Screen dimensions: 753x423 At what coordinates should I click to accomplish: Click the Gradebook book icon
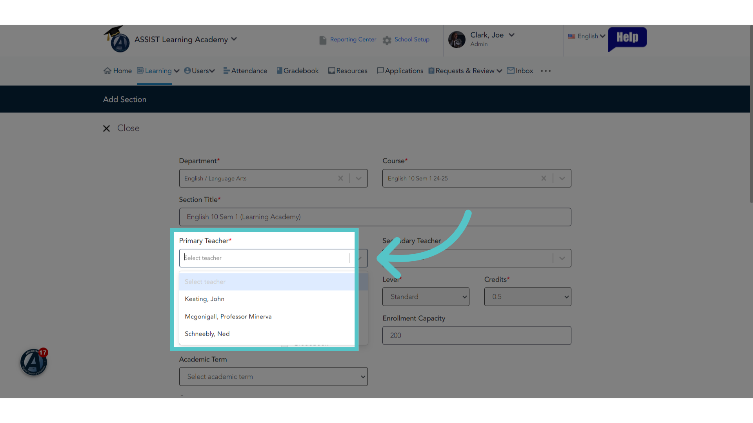(280, 70)
